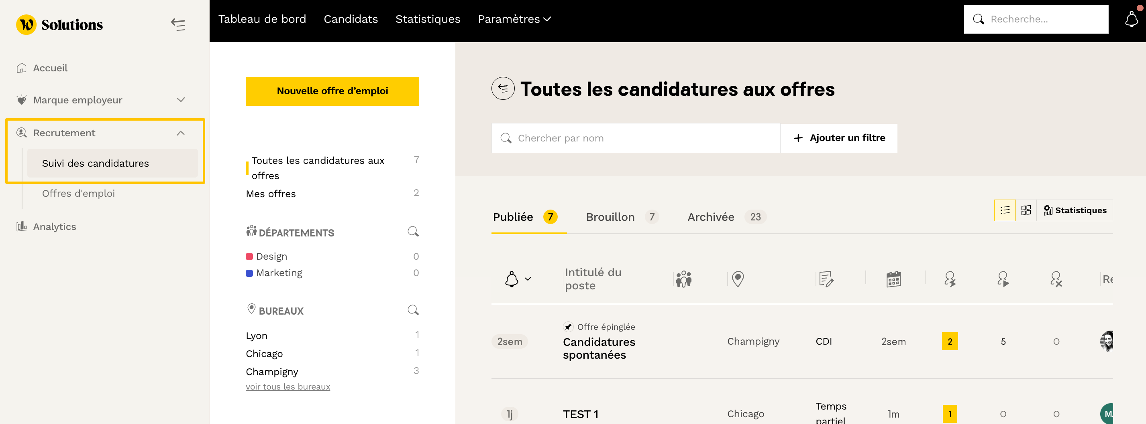The image size is (1146, 424).
Task: Search departments using the magnifier icon
Action: click(x=413, y=232)
